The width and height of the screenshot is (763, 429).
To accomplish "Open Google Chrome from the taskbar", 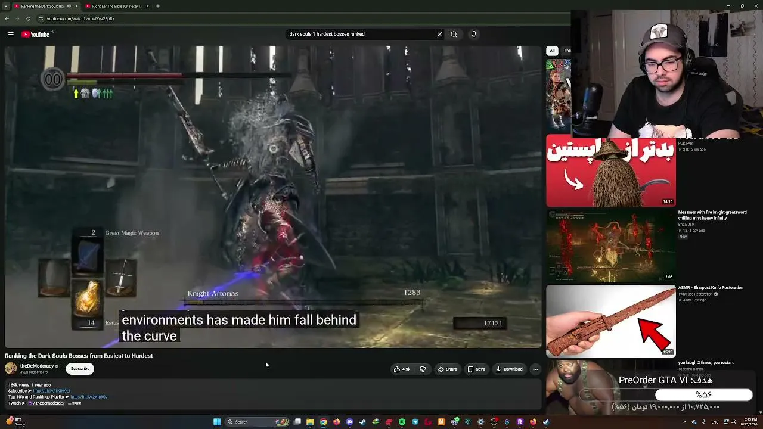I will [x=323, y=422].
